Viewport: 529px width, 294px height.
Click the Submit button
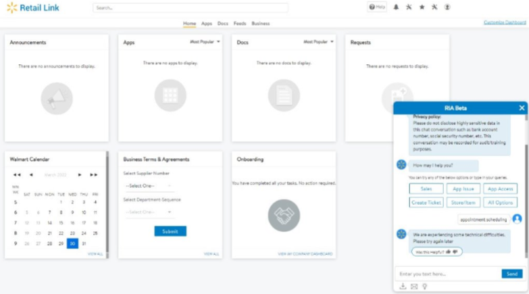pyautogui.click(x=170, y=231)
